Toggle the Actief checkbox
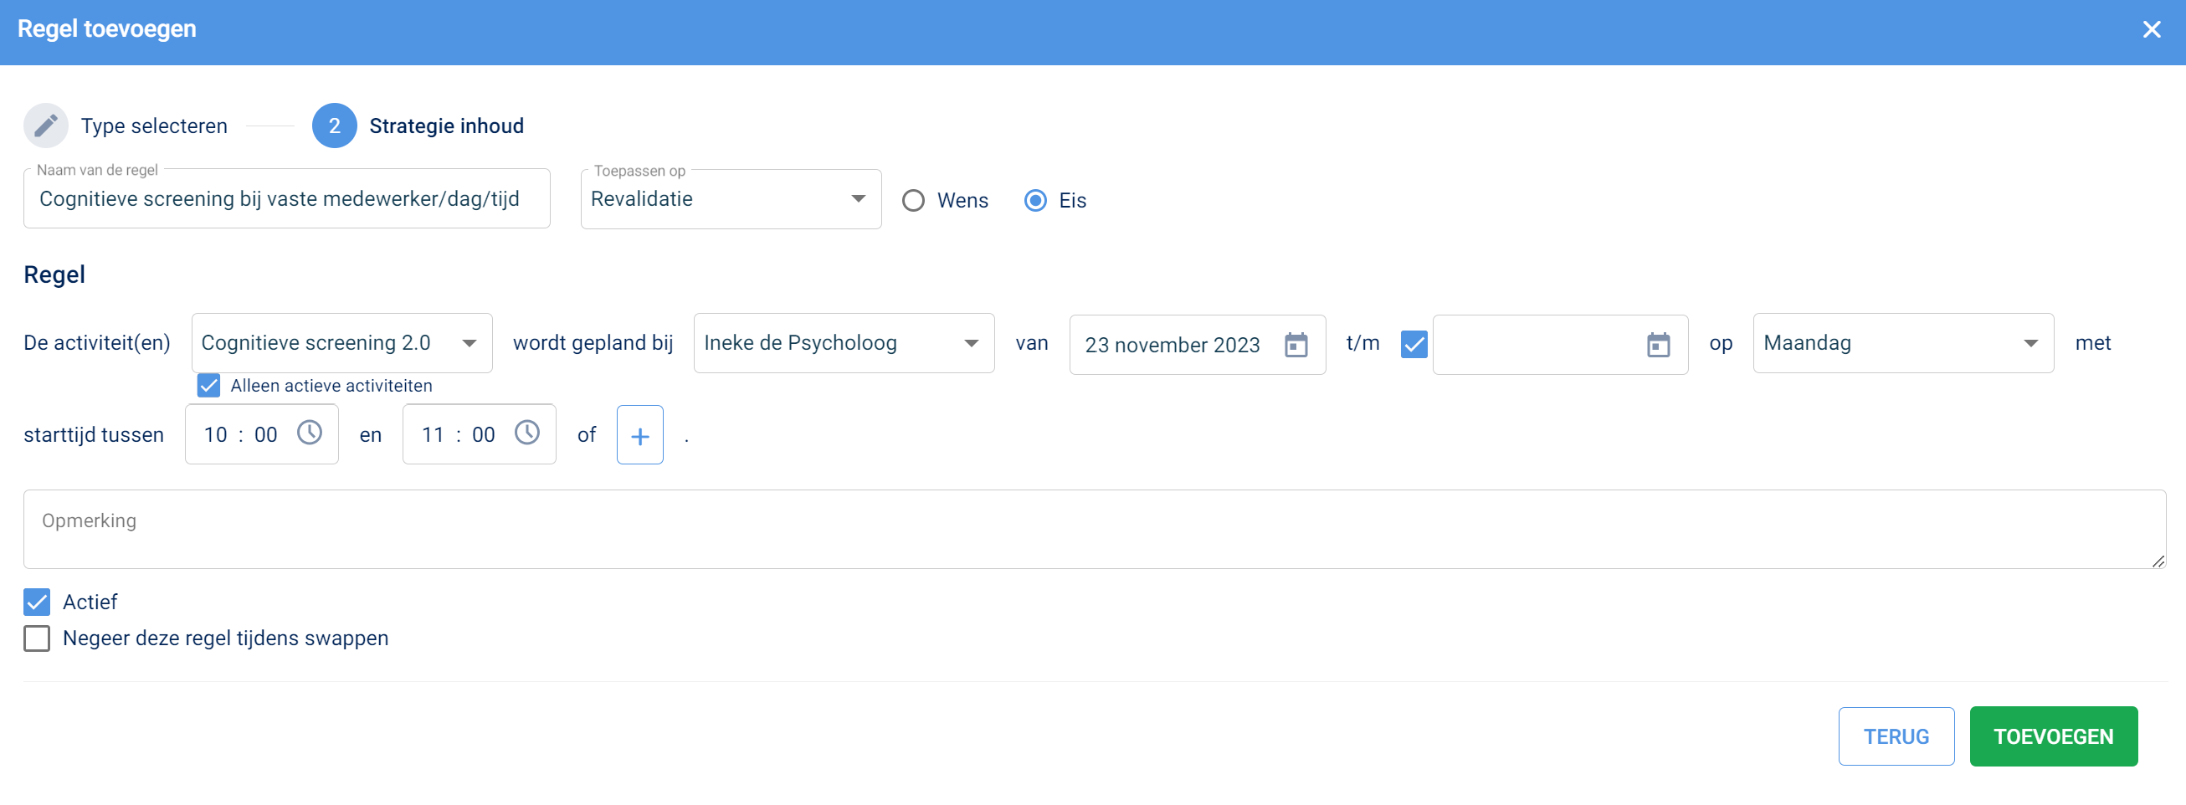 tap(38, 602)
